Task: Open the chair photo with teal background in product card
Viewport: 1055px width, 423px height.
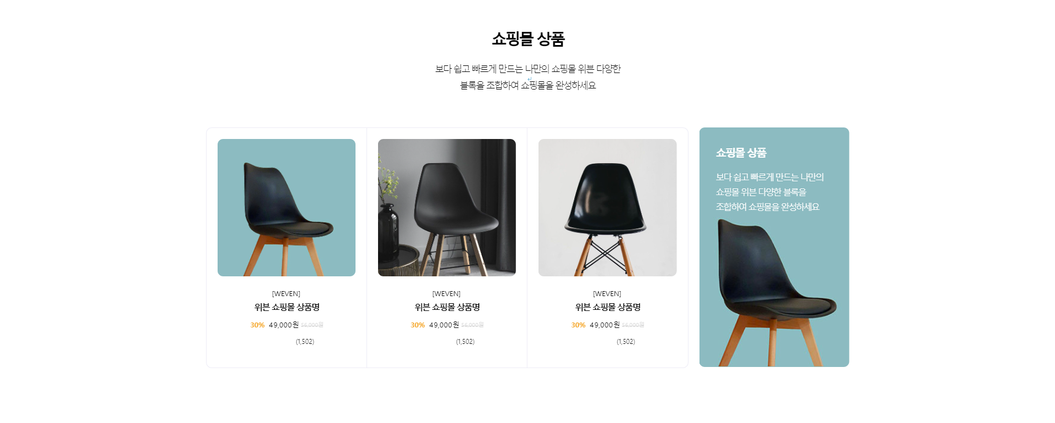Action: point(286,208)
